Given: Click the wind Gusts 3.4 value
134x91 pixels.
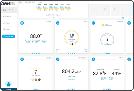Looking at the screenshot, I should [86, 51].
